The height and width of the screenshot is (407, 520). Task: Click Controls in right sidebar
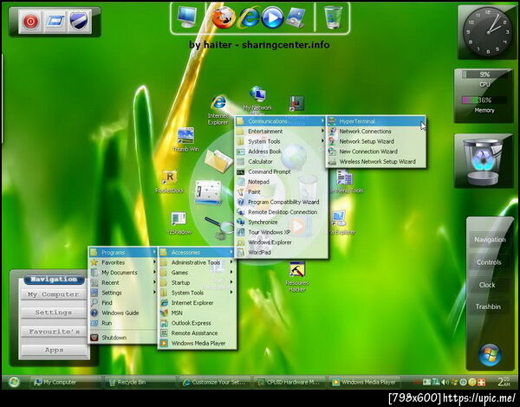tap(489, 262)
